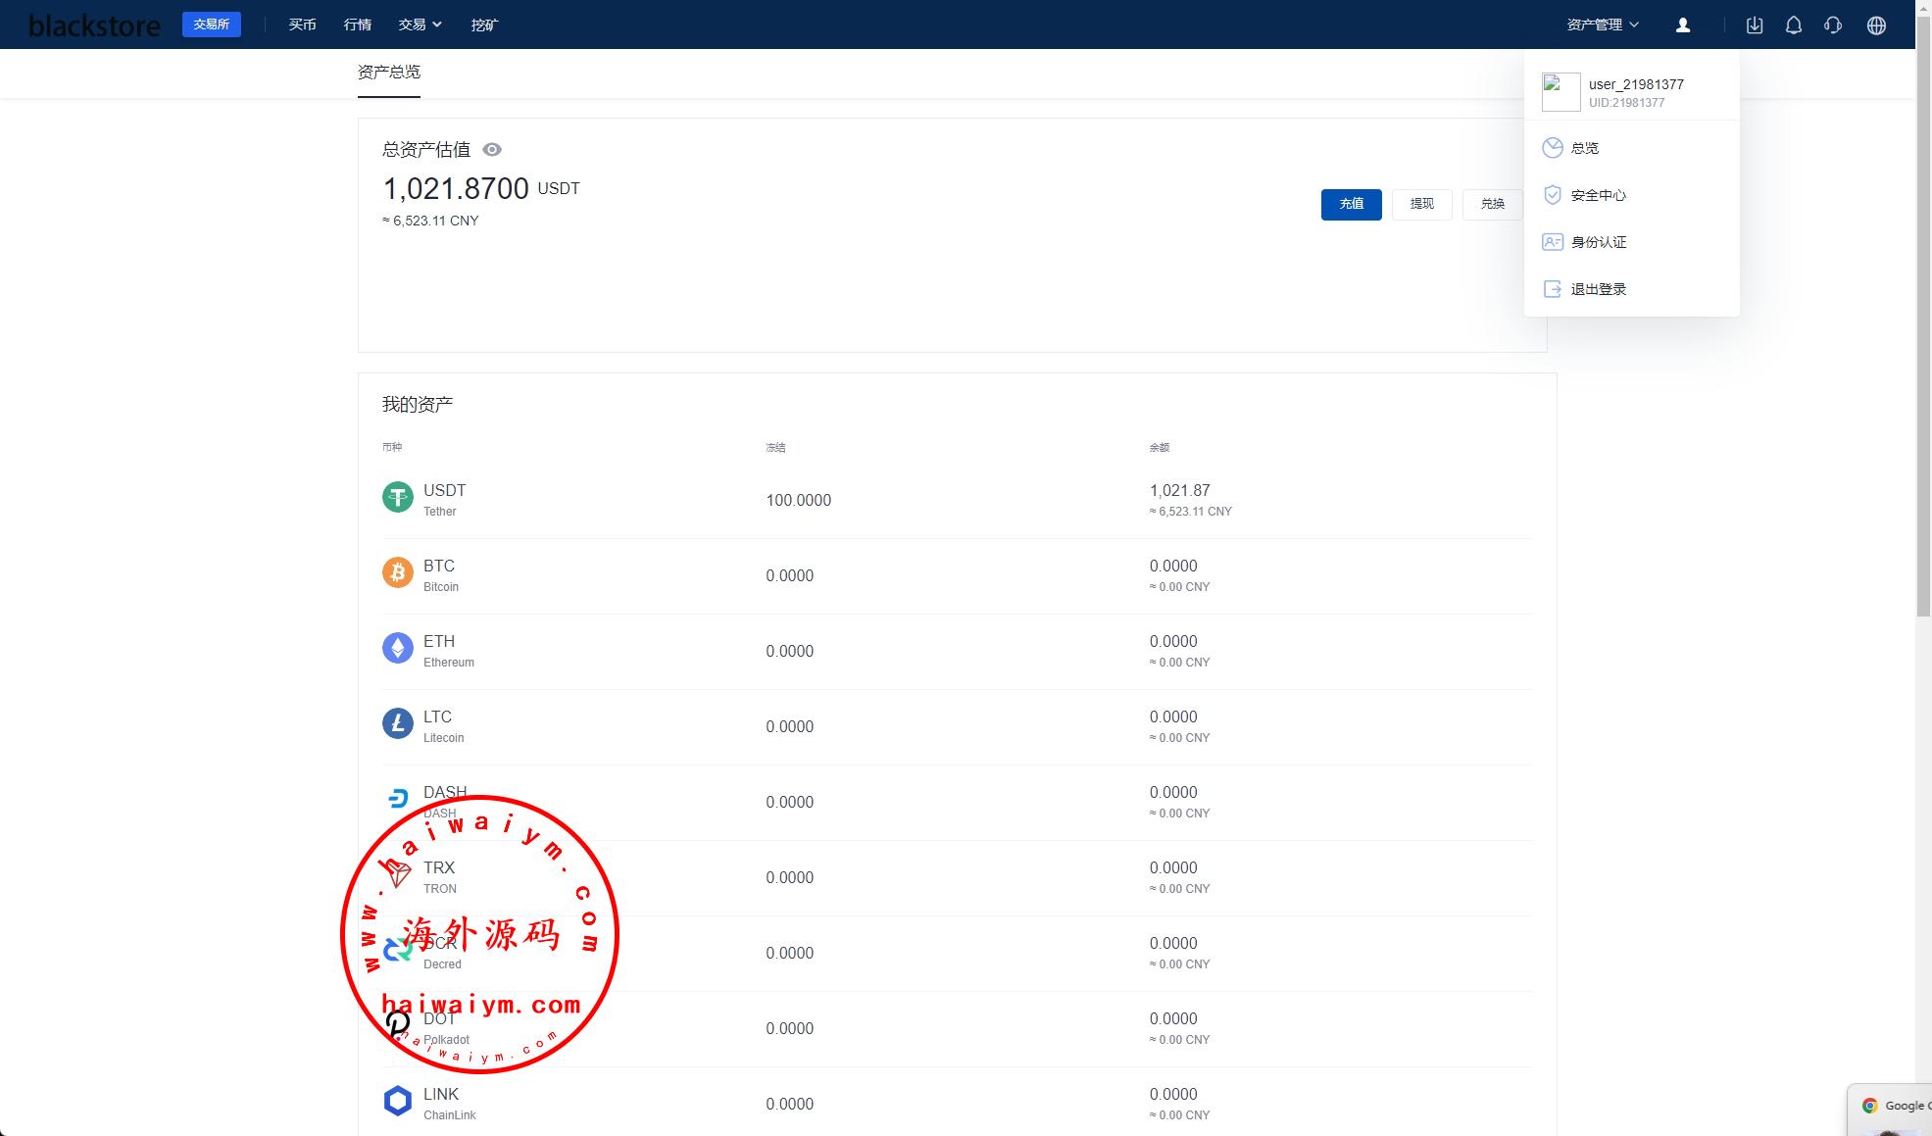1932x1136 pixels.
Task: Click the ChainLink coin icon
Action: click(397, 1102)
